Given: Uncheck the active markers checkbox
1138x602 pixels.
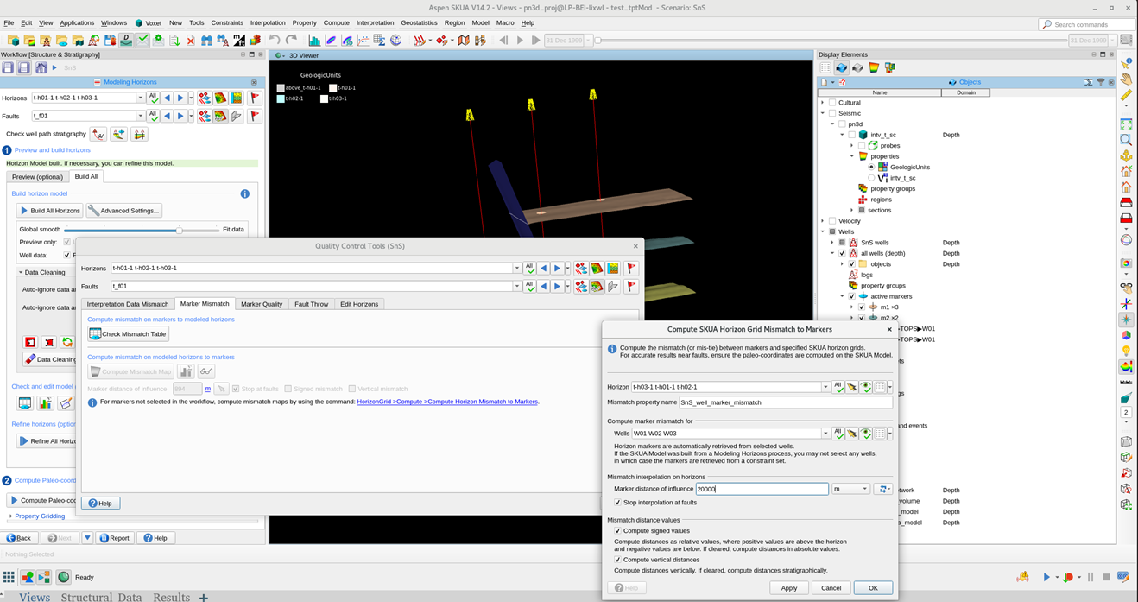Looking at the screenshot, I should pyautogui.click(x=851, y=296).
